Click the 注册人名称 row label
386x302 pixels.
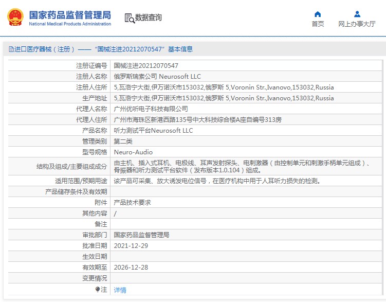tap(91, 77)
